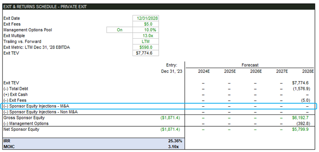The width and height of the screenshot is (319, 152).
Task: Select the $598.0 exit metric cell
Action: 146,47
